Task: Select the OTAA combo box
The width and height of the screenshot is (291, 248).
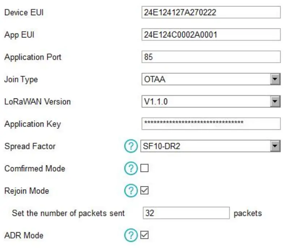Action: (x=205, y=80)
